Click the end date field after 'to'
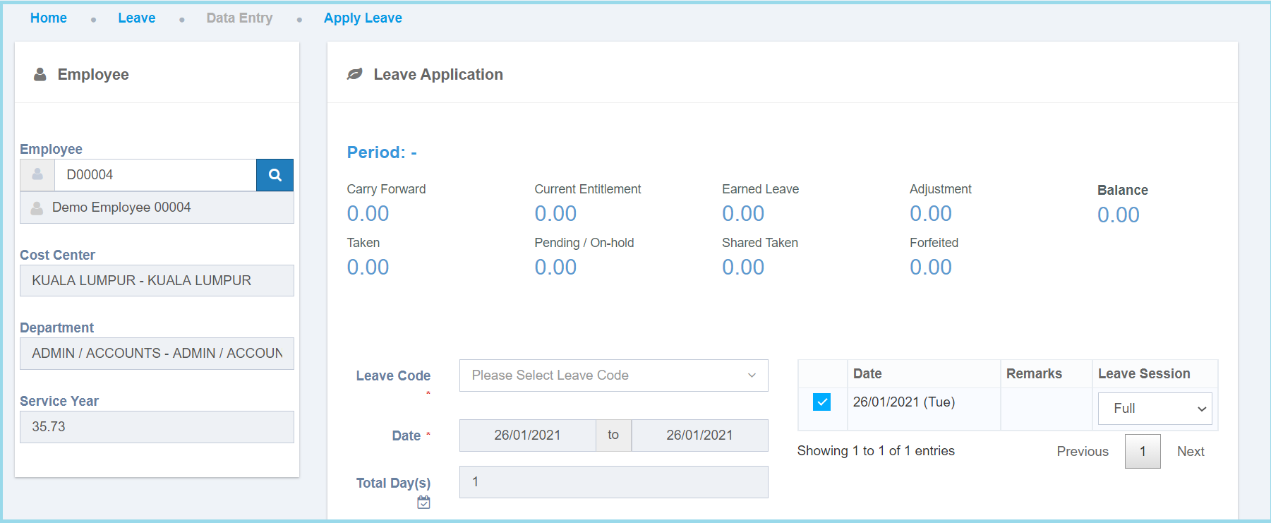This screenshot has width=1271, height=523. click(699, 435)
